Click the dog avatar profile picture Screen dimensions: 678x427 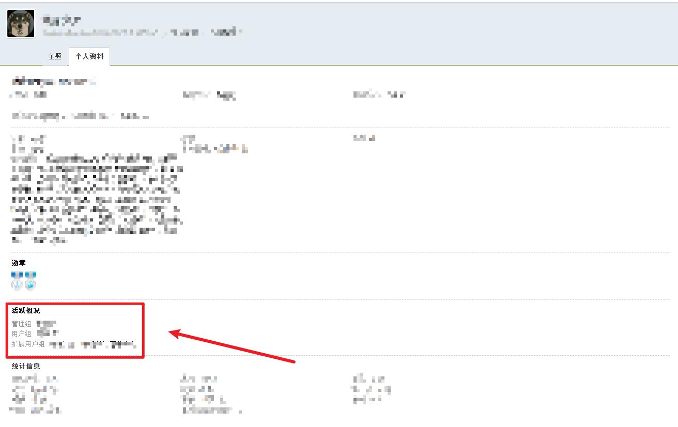click(x=21, y=24)
